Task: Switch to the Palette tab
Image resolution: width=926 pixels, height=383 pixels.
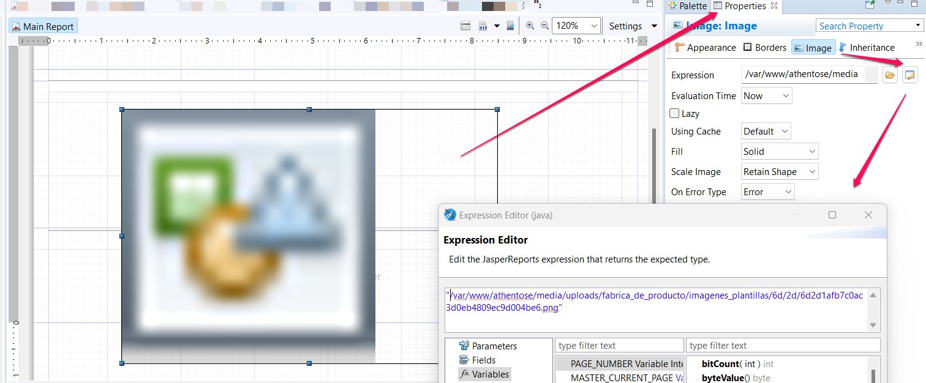Action: tap(688, 6)
